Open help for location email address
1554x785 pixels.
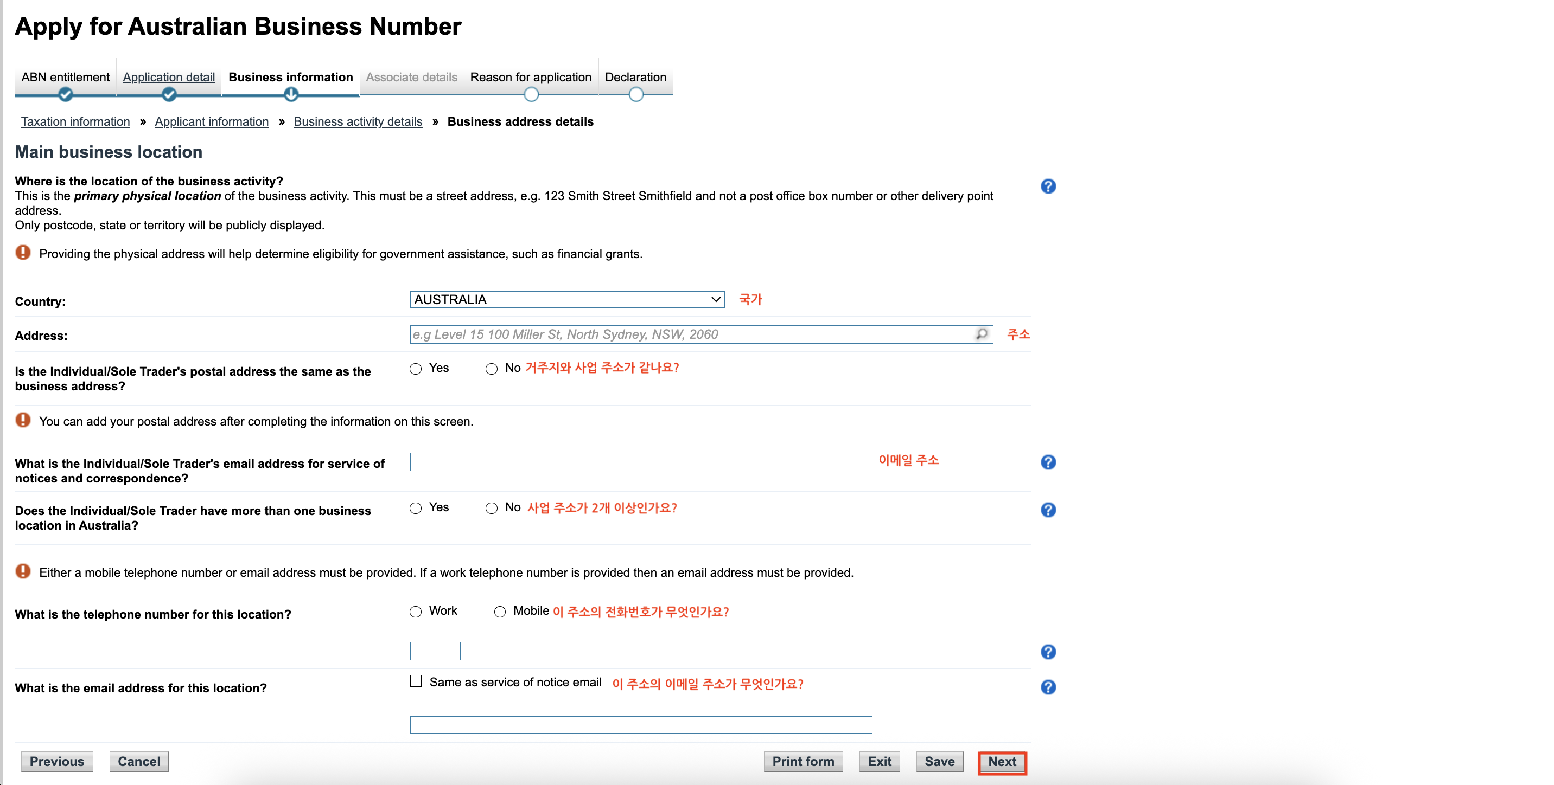tap(1048, 687)
